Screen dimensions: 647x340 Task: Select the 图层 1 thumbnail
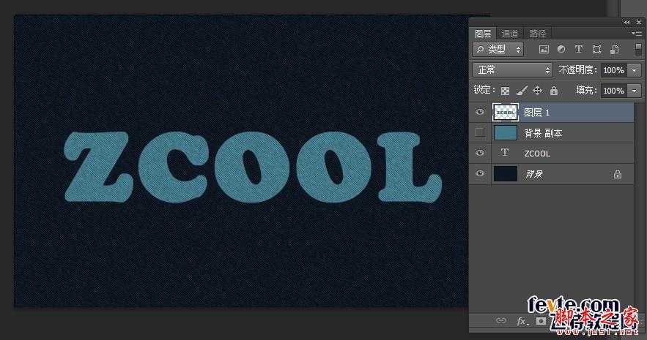tap(506, 113)
